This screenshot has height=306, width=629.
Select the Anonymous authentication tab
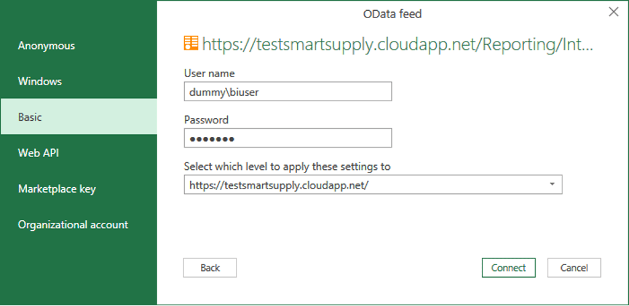point(46,46)
